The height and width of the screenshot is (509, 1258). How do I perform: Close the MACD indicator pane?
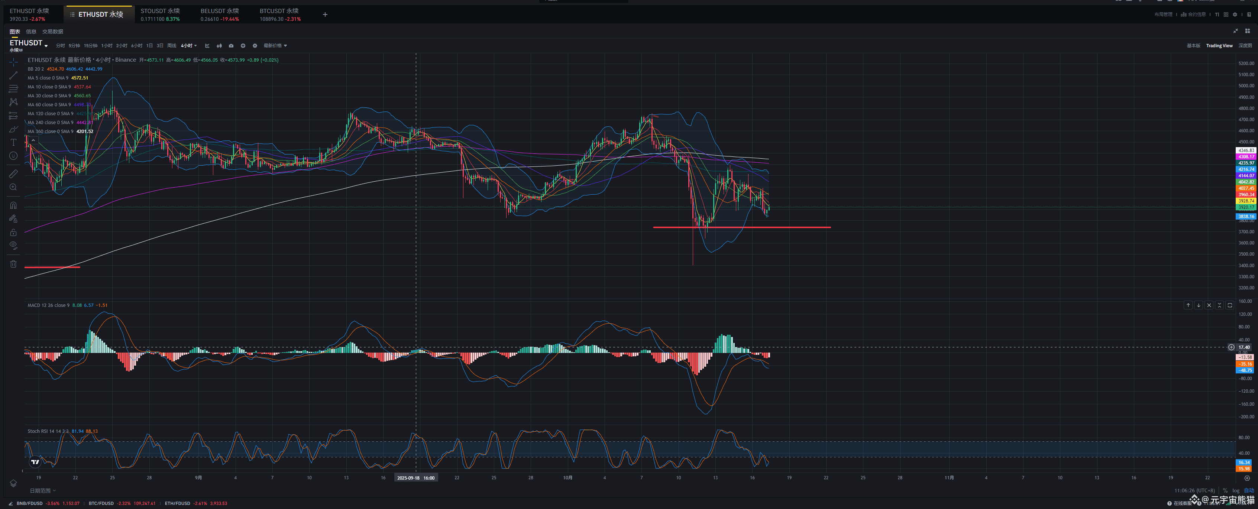click(1209, 305)
